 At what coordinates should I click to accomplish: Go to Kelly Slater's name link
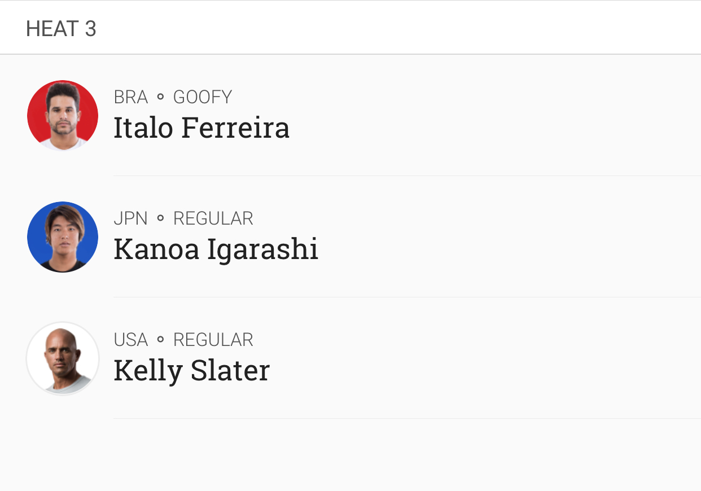(191, 371)
